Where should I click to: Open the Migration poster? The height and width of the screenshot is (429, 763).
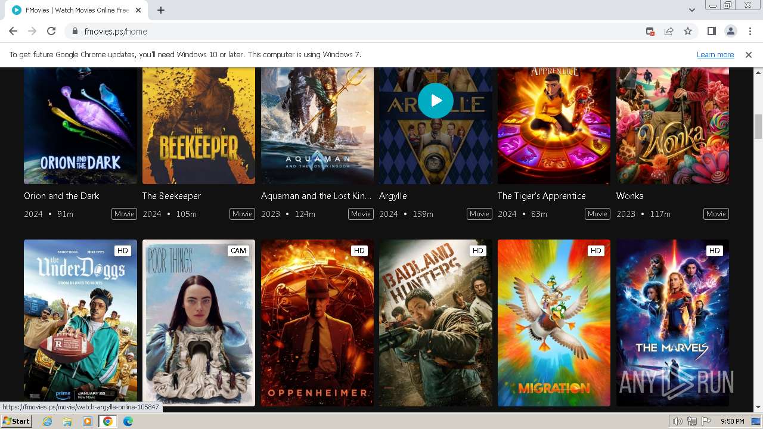554,323
